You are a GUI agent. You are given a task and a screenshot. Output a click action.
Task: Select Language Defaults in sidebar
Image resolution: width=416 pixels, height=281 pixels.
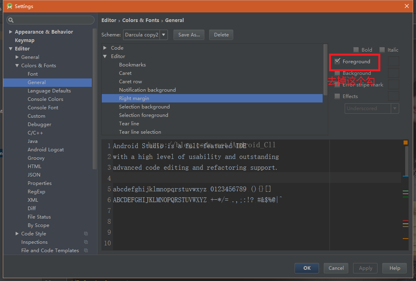coord(49,90)
